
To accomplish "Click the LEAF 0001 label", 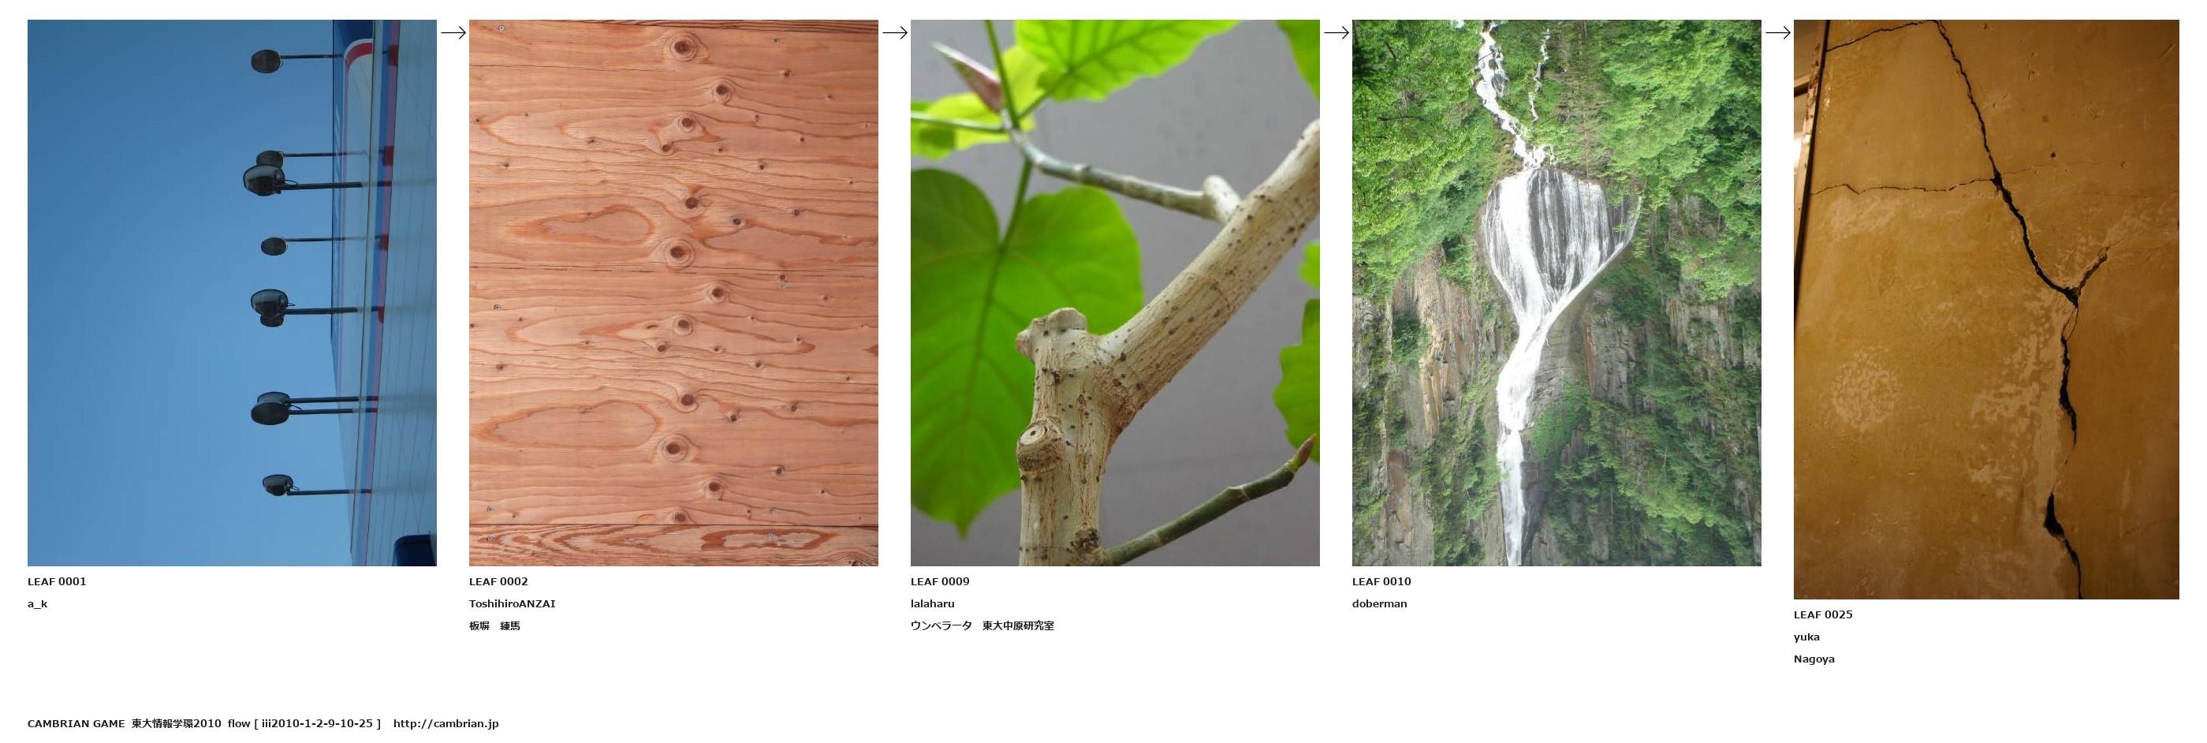I will coord(57,582).
